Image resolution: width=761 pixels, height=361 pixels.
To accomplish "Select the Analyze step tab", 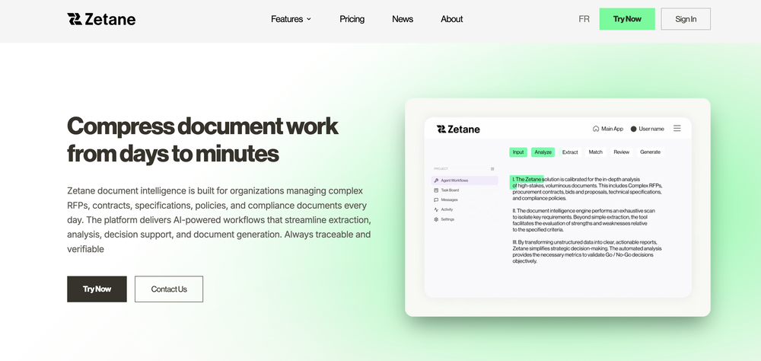I will [x=543, y=152].
